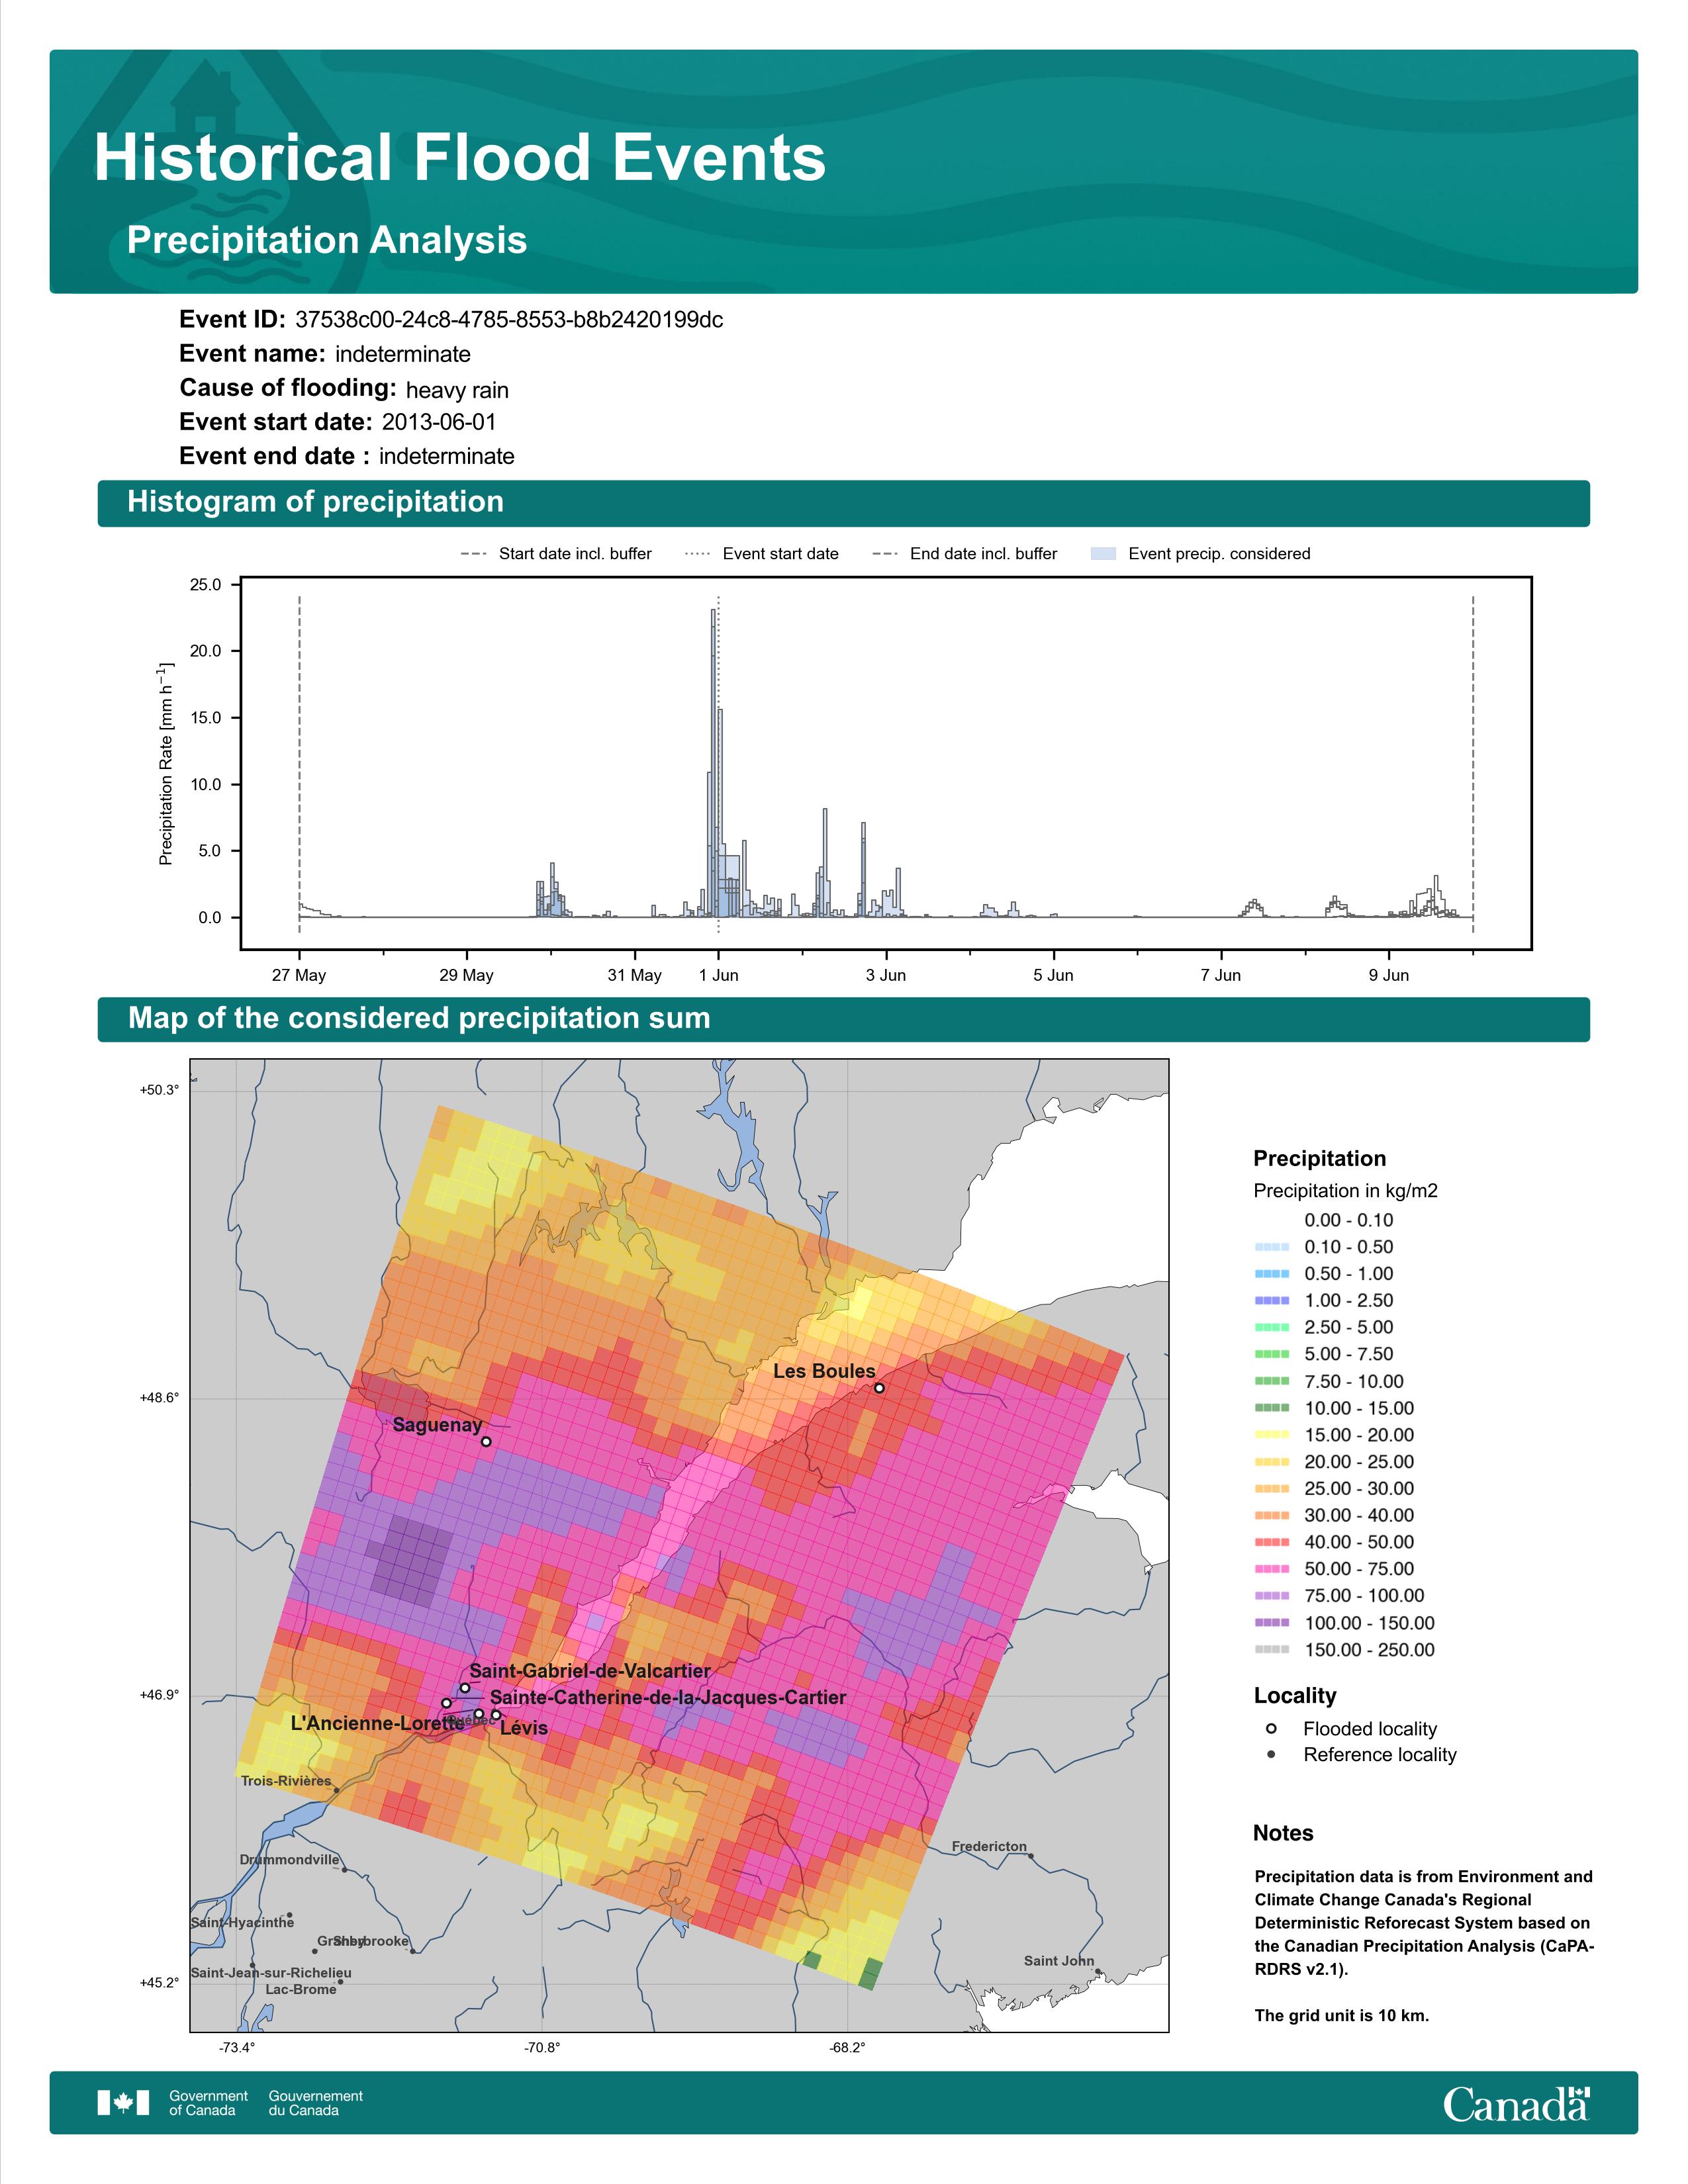Image resolution: width=1688 pixels, height=2184 pixels.
Task: Click the +48.6° latitude label
Action: pos(160,1398)
